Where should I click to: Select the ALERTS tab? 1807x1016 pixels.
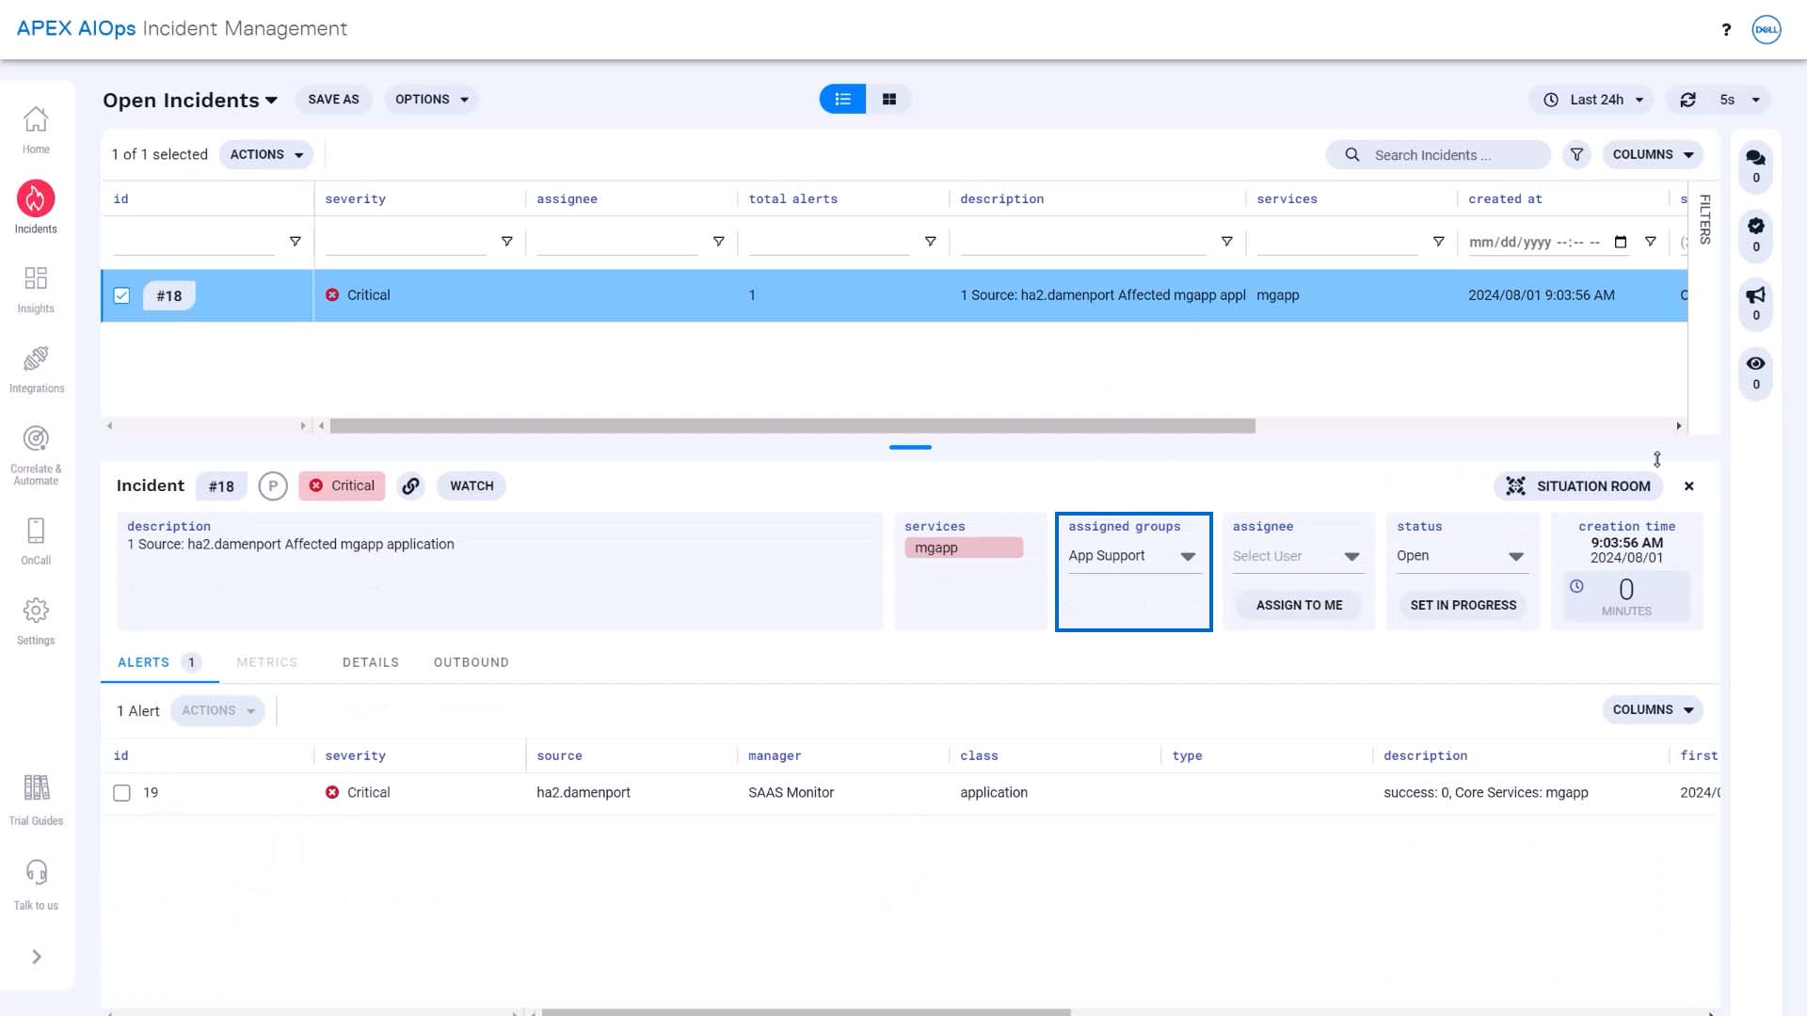click(159, 663)
